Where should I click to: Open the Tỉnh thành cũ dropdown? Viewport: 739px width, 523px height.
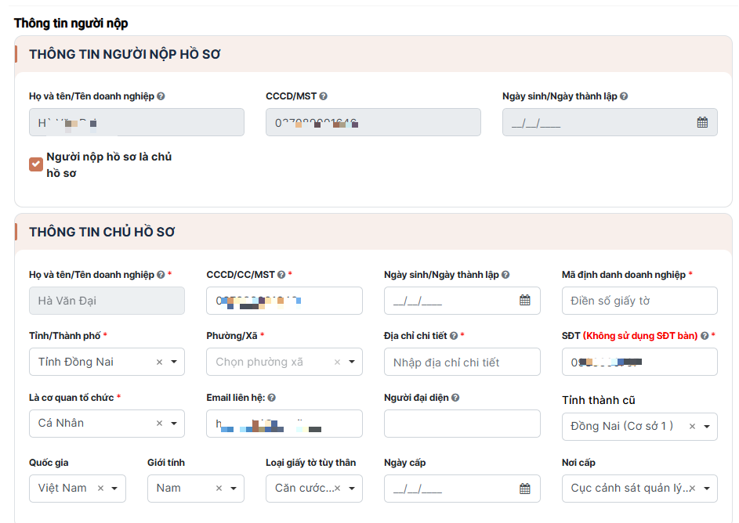coord(706,427)
